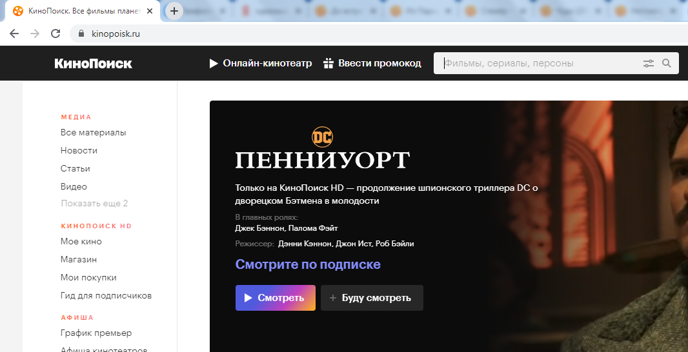Click the kinopoisk.ru address bar
This screenshot has height=352, width=688.
(x=378, y=34)
